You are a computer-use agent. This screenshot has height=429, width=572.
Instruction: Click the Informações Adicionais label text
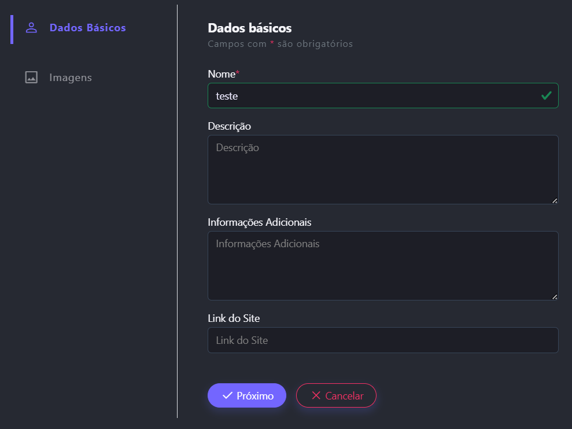(259, 222)
